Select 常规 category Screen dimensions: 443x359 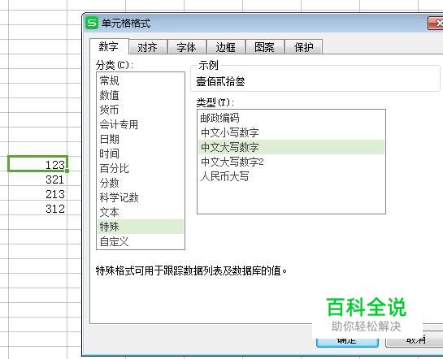pos(141,80)
